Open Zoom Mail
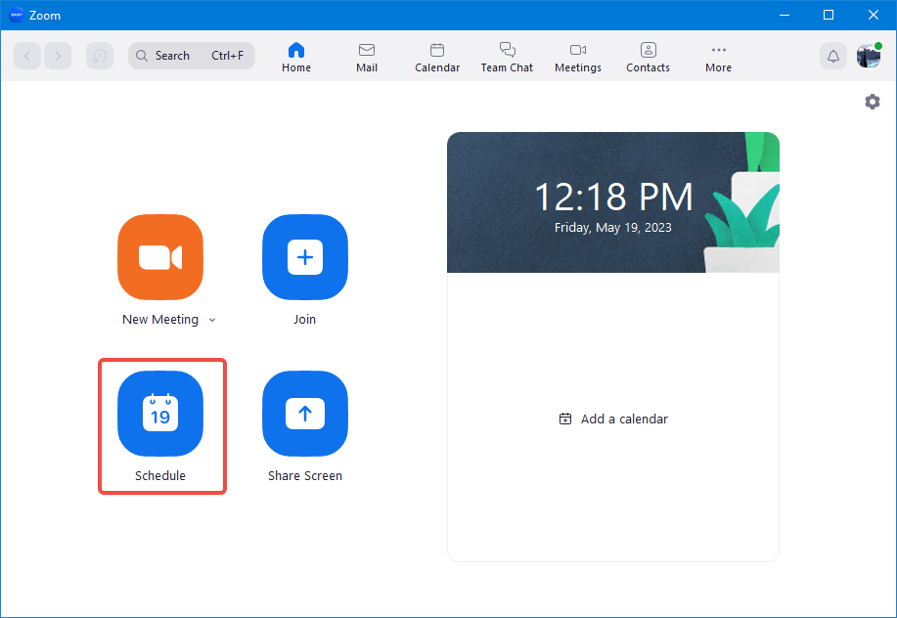The height and width of the screenshot is (618, 897). [x=366, y=56]
